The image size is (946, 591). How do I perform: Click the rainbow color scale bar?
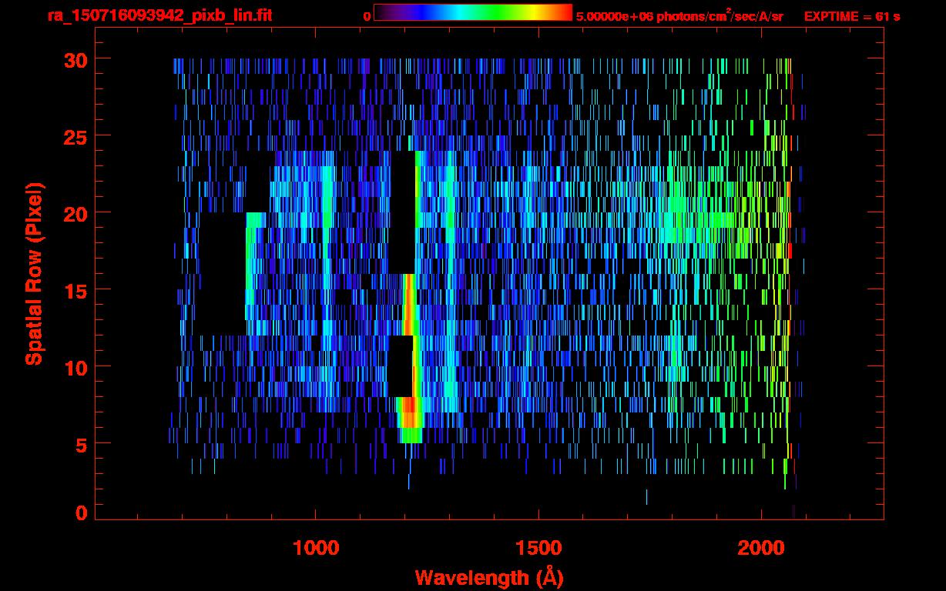point(473,12)
